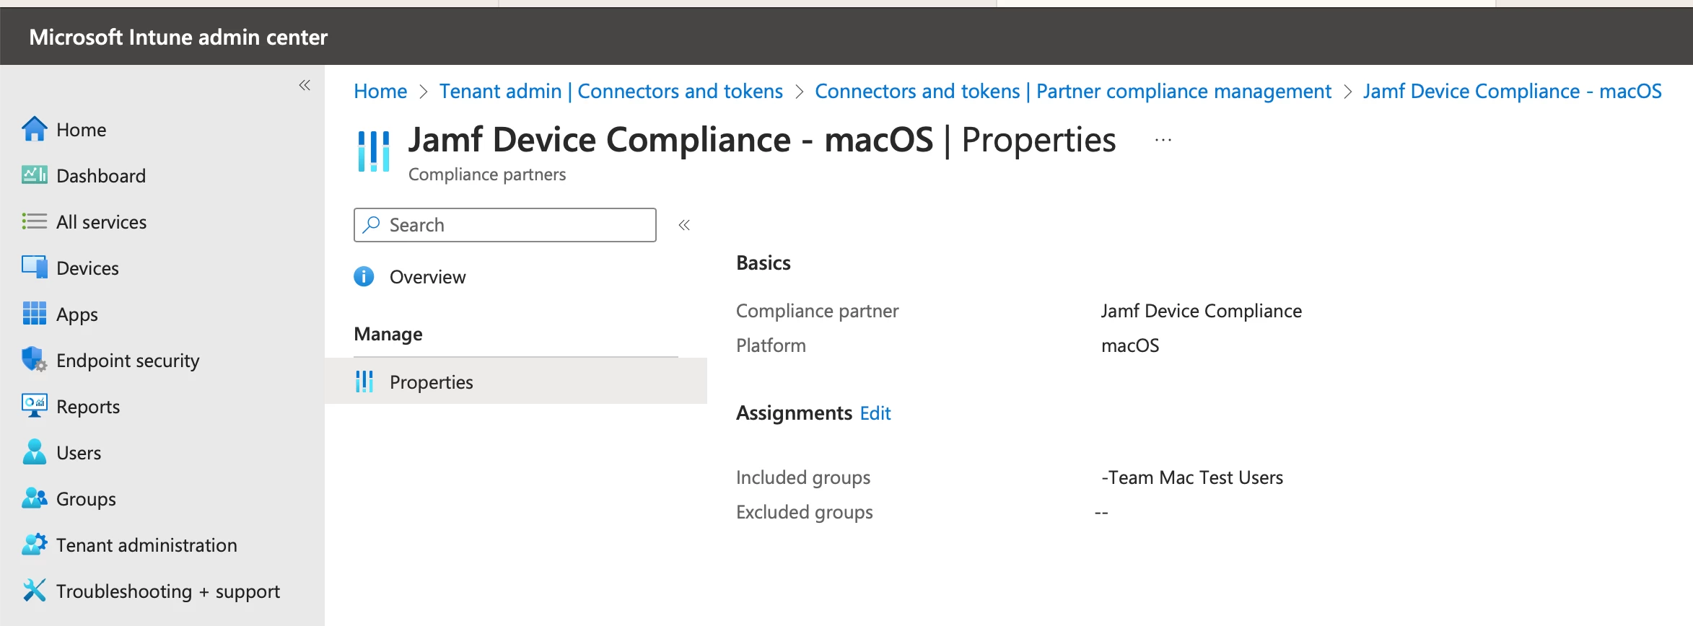Click the 'Excluded groups' label
Screen dimensions: 1693x626
click(x=805, y=512)
